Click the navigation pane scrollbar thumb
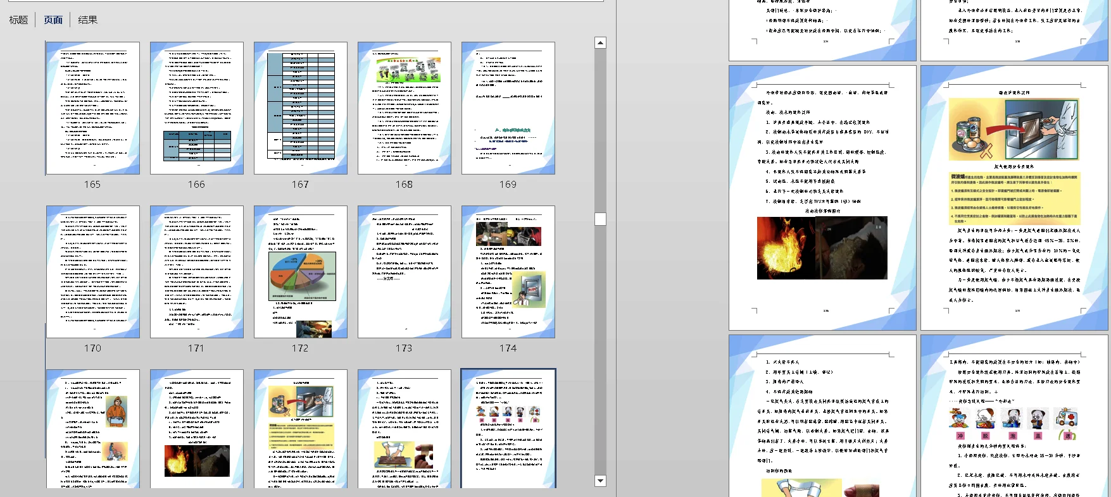The height and width of the screenshot is (497, 1111). click(x=600, y=219)
